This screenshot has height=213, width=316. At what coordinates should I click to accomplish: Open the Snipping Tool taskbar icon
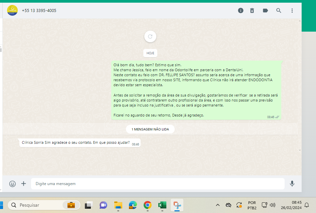pyautogui.click(x=177, y=205)
